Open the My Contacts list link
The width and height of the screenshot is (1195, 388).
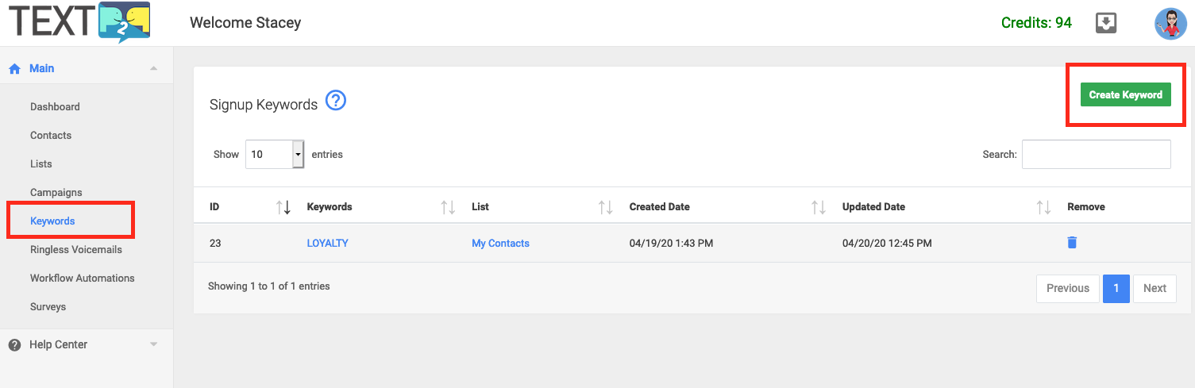coord(500,244)
